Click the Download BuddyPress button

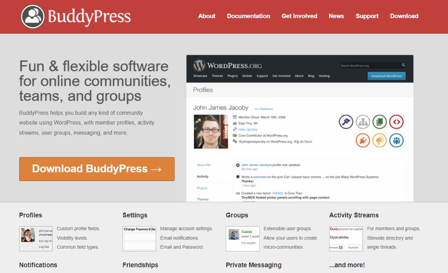pos(96,169)
